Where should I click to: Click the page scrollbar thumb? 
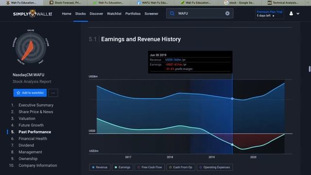click(310, 69)
